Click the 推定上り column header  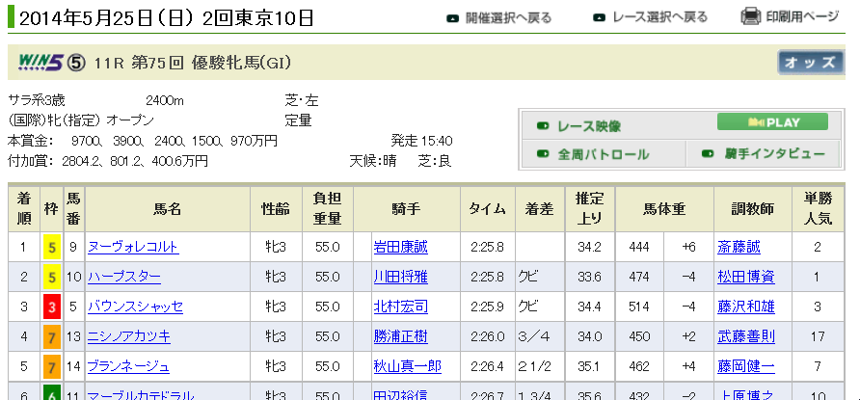click(590, 209)
